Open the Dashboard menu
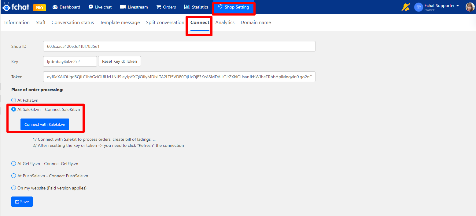Screen dimensions: 476x216 66,7
